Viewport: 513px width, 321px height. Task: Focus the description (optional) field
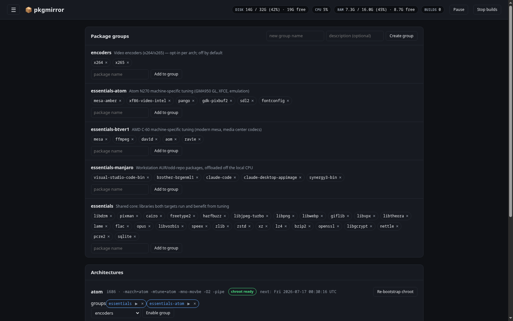(x=355, y=36)
